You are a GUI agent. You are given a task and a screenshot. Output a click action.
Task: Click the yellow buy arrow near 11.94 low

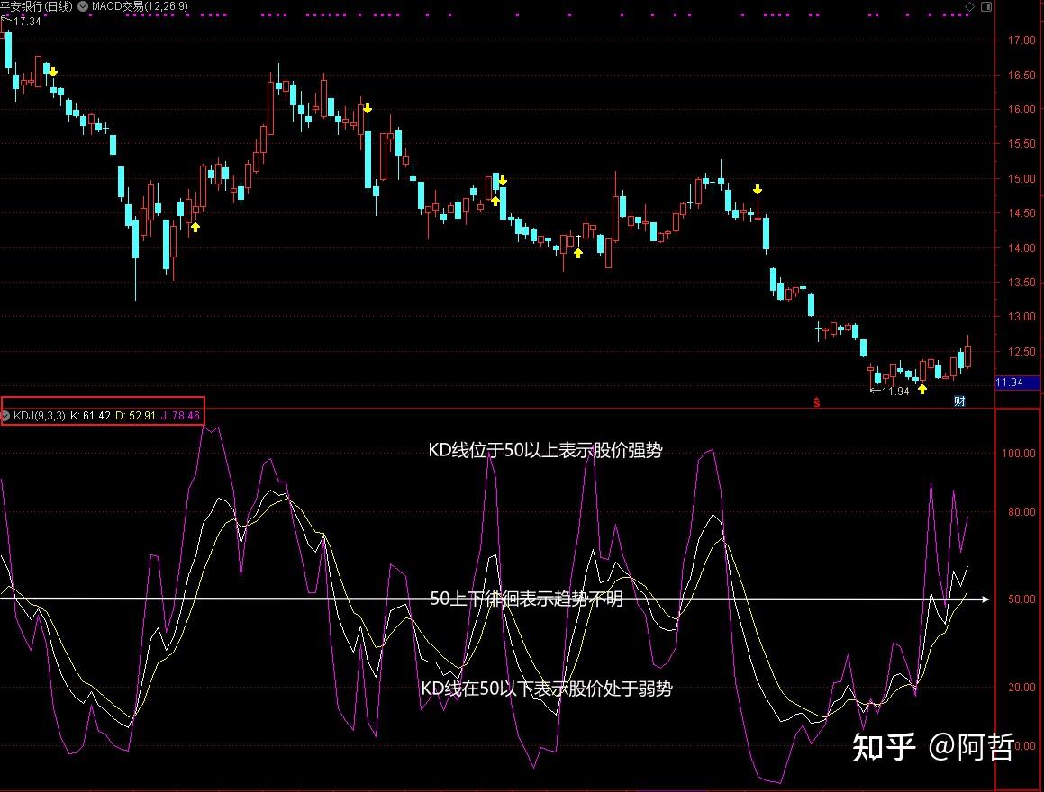pos(922,389)
